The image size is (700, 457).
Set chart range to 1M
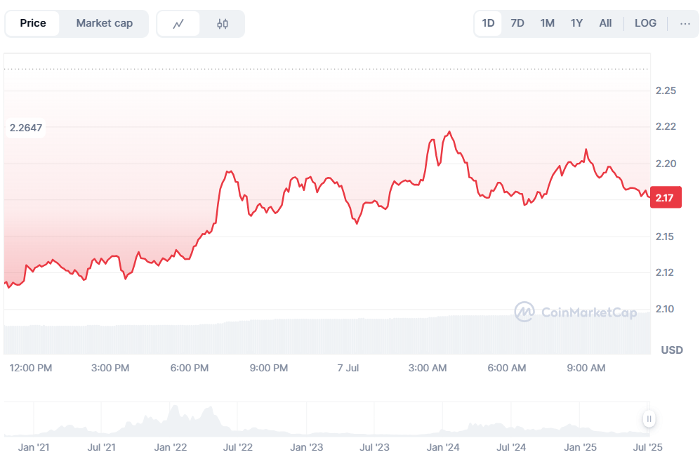pyautogui.click(x=548, y=23)
